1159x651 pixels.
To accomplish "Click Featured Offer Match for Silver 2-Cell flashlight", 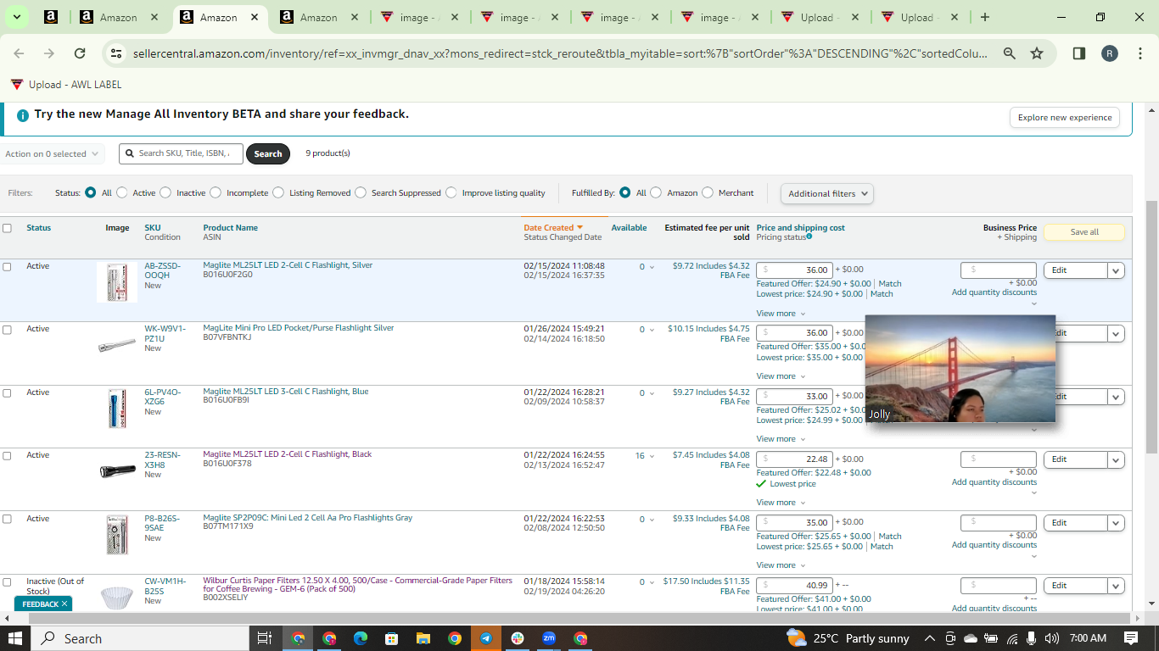I will tap(890, 284).
